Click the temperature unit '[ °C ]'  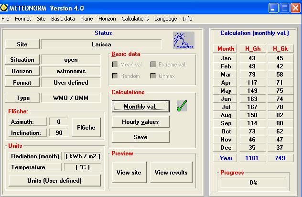(83, 167)
